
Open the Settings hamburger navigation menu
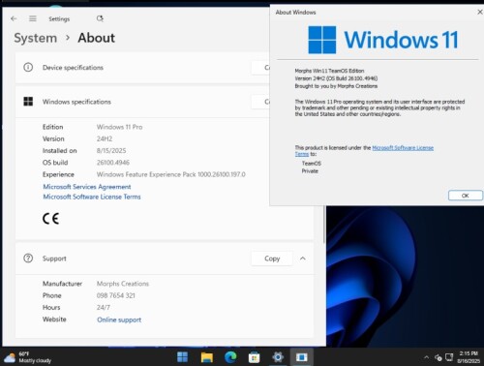click(x=33, y=18)
